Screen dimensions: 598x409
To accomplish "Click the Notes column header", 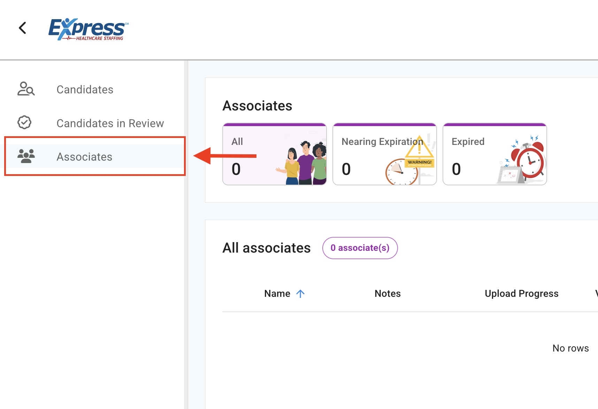I will (388, 294).
